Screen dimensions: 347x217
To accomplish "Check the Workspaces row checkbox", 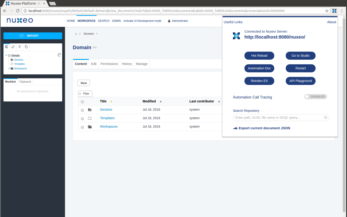I will click(x=82, y=127).
